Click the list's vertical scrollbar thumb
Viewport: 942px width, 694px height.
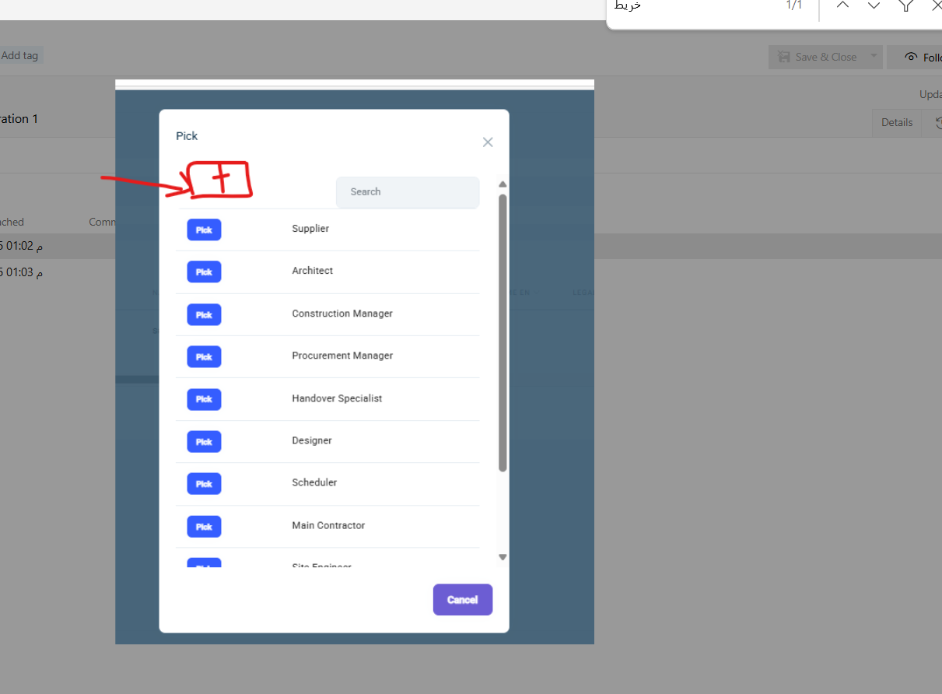click(x=503, y=333)
